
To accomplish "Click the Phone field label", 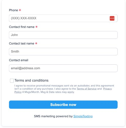I will click(13, 10).
